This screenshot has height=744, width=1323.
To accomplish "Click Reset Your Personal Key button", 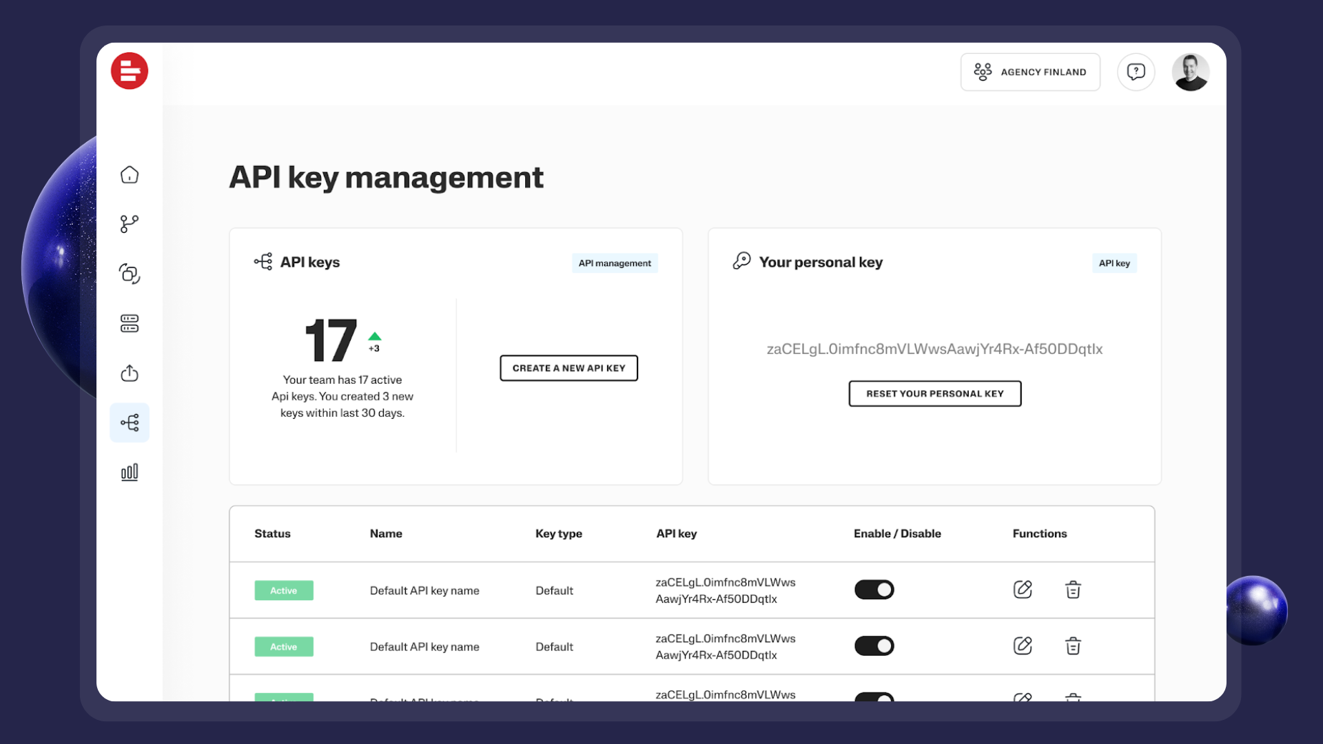I will [x=934, y=393].
